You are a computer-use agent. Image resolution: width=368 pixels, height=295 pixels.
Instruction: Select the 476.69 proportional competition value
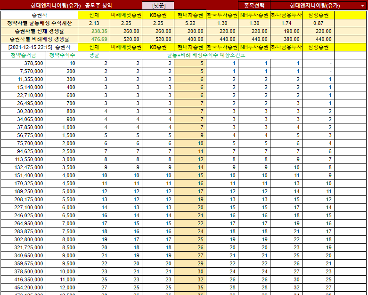tap(94, 39)
